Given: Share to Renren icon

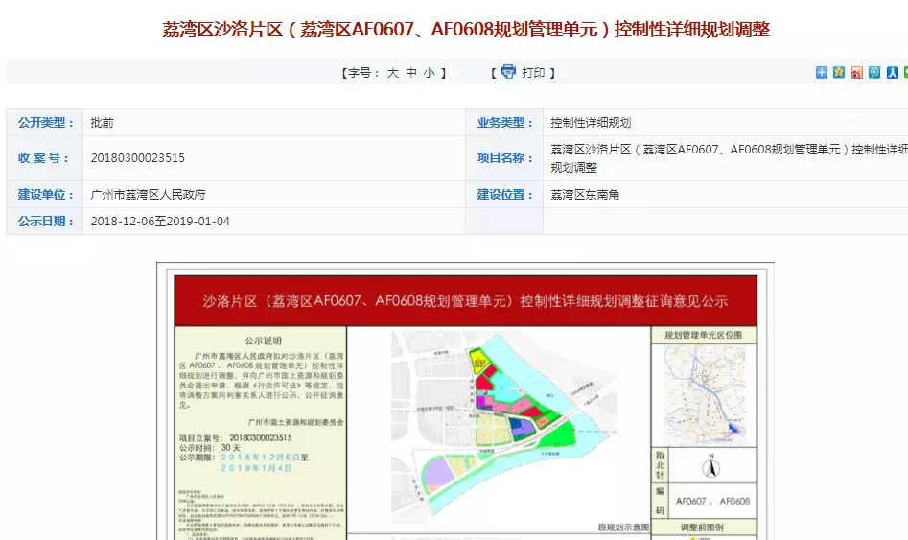Looking at the screenshot, I should click(x=893, y=73).
